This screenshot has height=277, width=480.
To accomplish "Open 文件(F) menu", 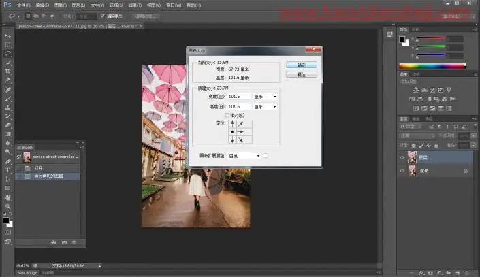I will click(24, 5).
